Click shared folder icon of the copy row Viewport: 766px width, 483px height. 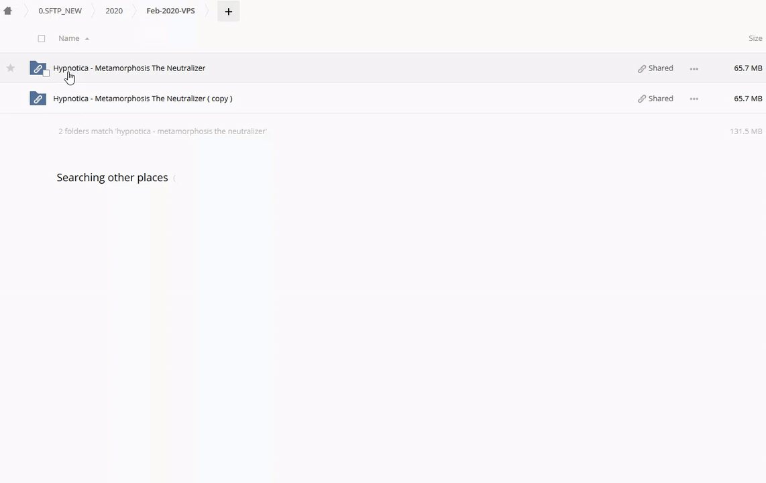pos(38,99)
